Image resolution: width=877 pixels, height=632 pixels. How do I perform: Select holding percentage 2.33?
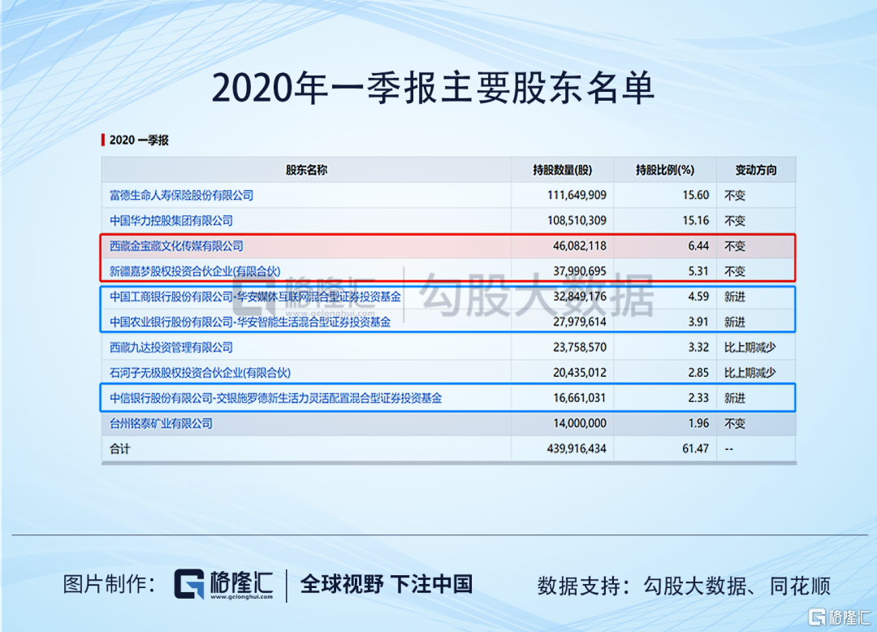(698, 398)
